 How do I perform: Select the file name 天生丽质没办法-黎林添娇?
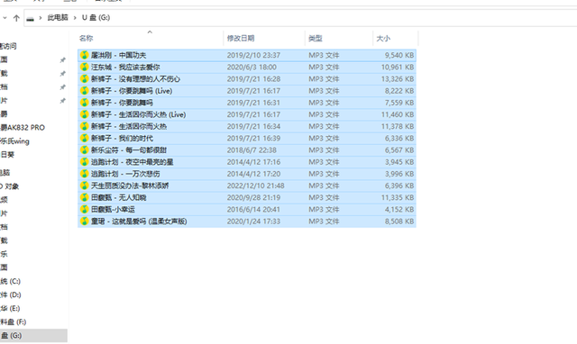(x=130, y=186)
